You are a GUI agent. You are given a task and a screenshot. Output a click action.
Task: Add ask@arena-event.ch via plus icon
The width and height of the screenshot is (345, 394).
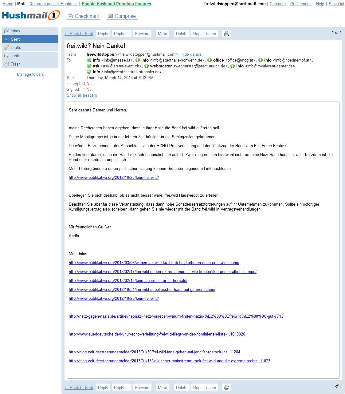[89, 66]
